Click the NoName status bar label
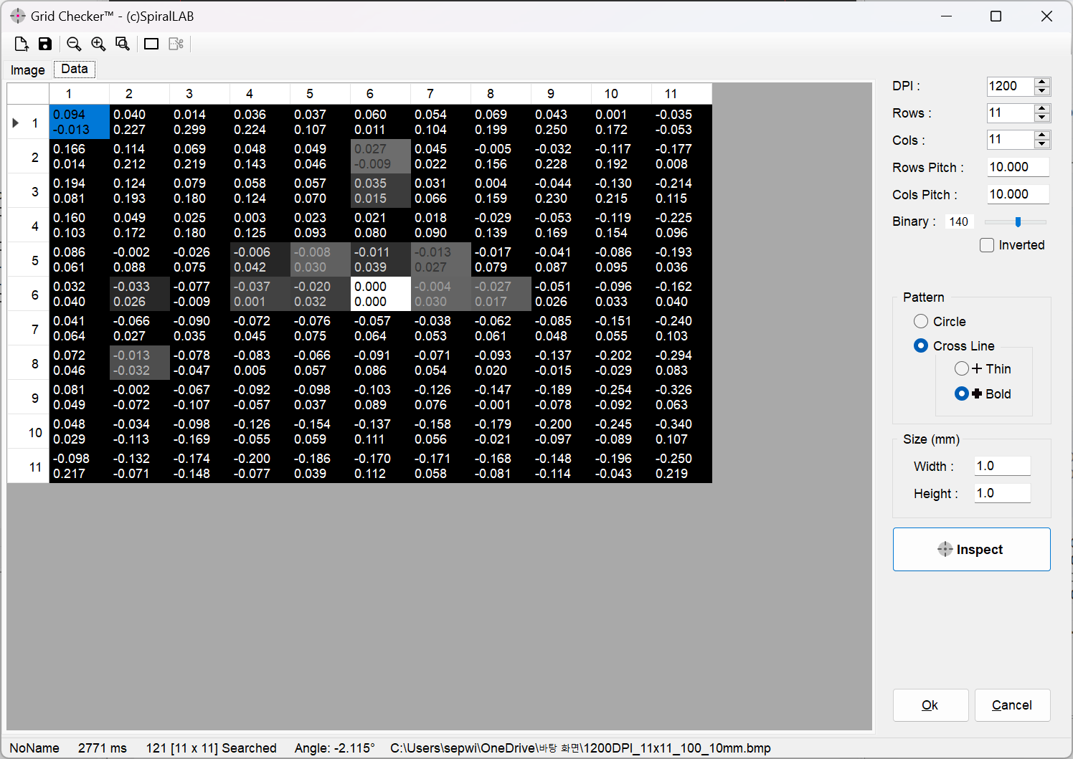The width and height of the screenshot is (1073, 759). tap(34, 748)
